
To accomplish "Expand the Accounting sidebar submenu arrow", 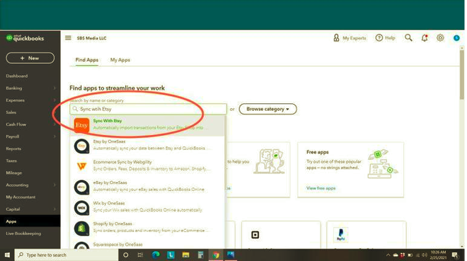I will (55, 185).
